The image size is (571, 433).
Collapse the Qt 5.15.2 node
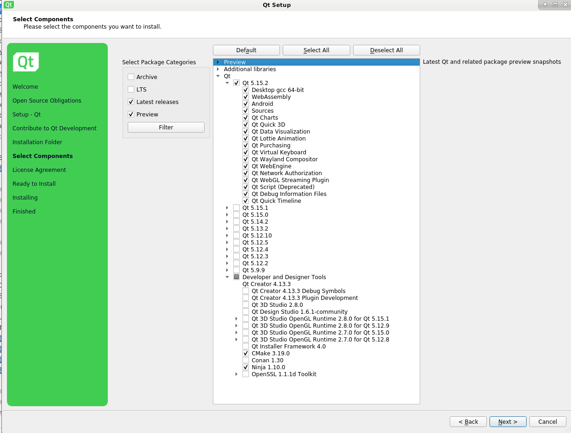[x=227, y=83]
